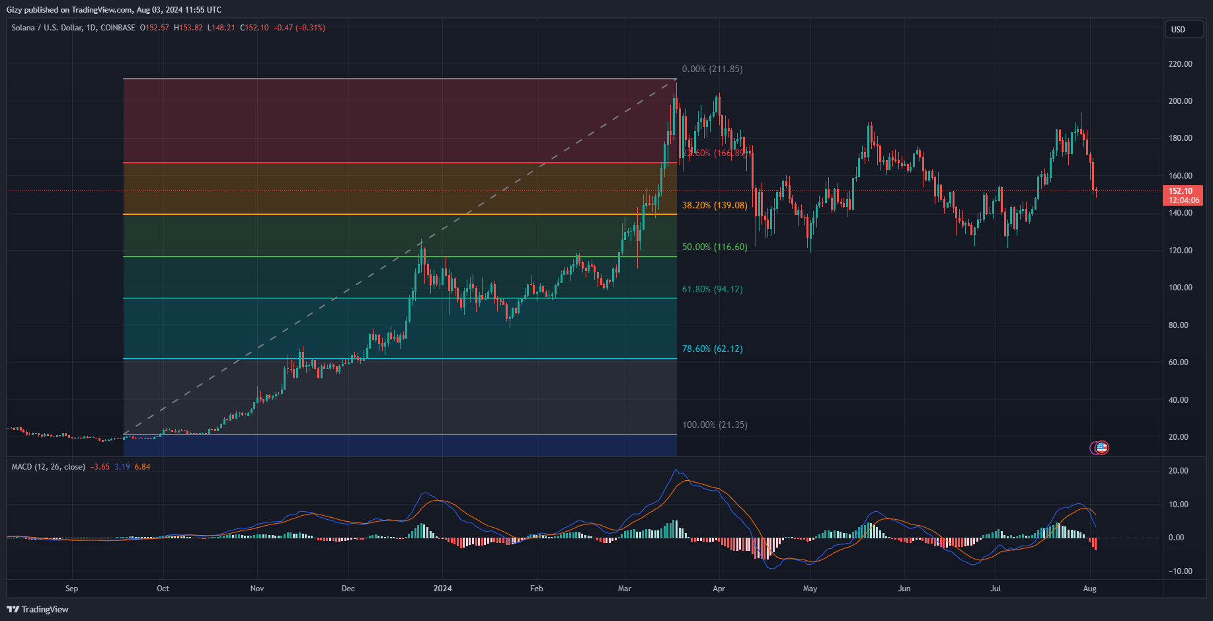Click the Aug label on the time axis
1213x621 pixels.
click(x=1090, y=589)
